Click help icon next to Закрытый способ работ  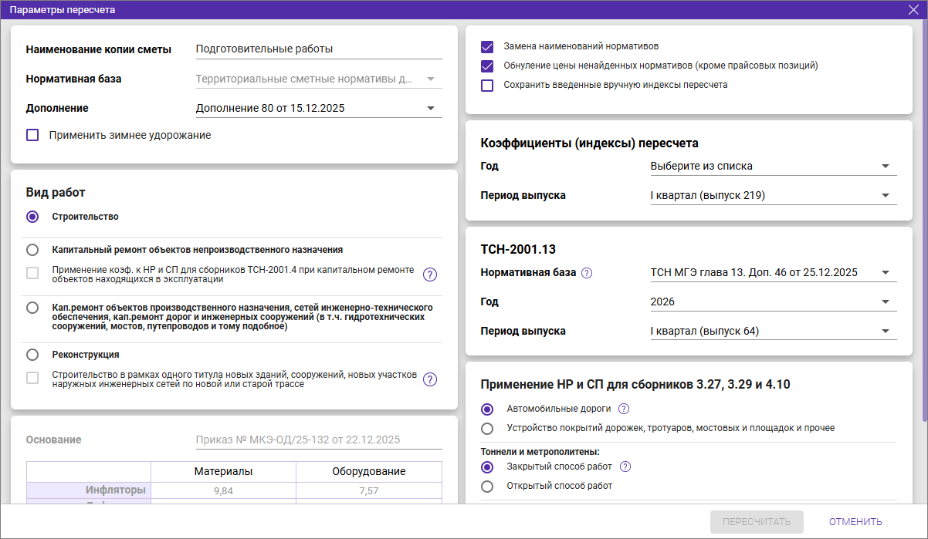tap(625, 467)
